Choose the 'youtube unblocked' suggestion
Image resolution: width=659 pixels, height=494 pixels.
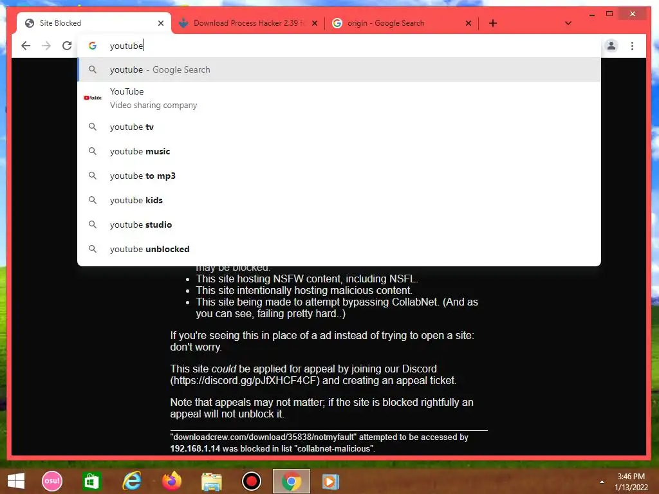339,249
